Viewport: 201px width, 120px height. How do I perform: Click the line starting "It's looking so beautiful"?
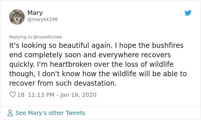[96, 46]
